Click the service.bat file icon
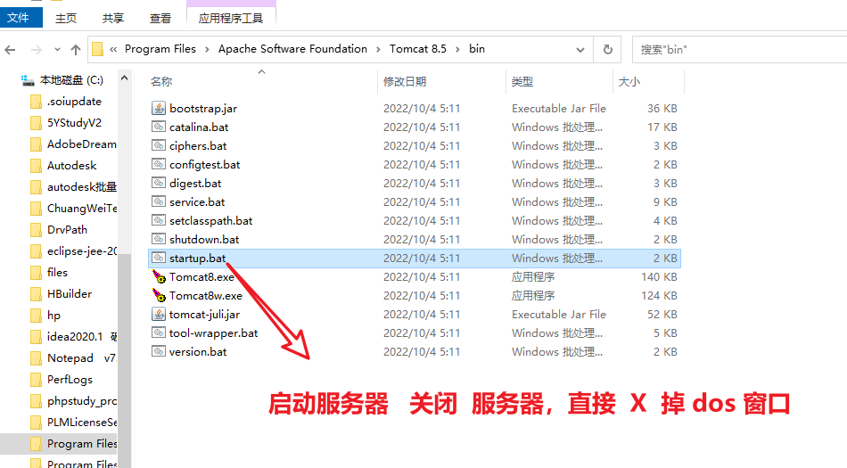847x468 pixels. (159, 201)
